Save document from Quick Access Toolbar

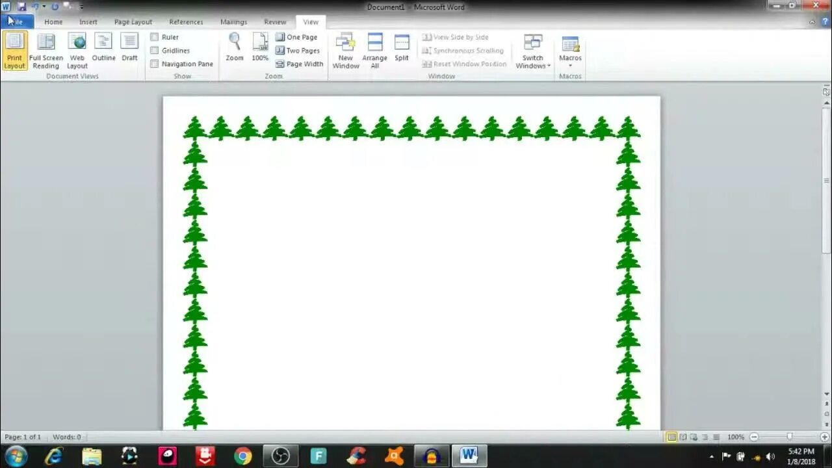[x=21, y=6]
